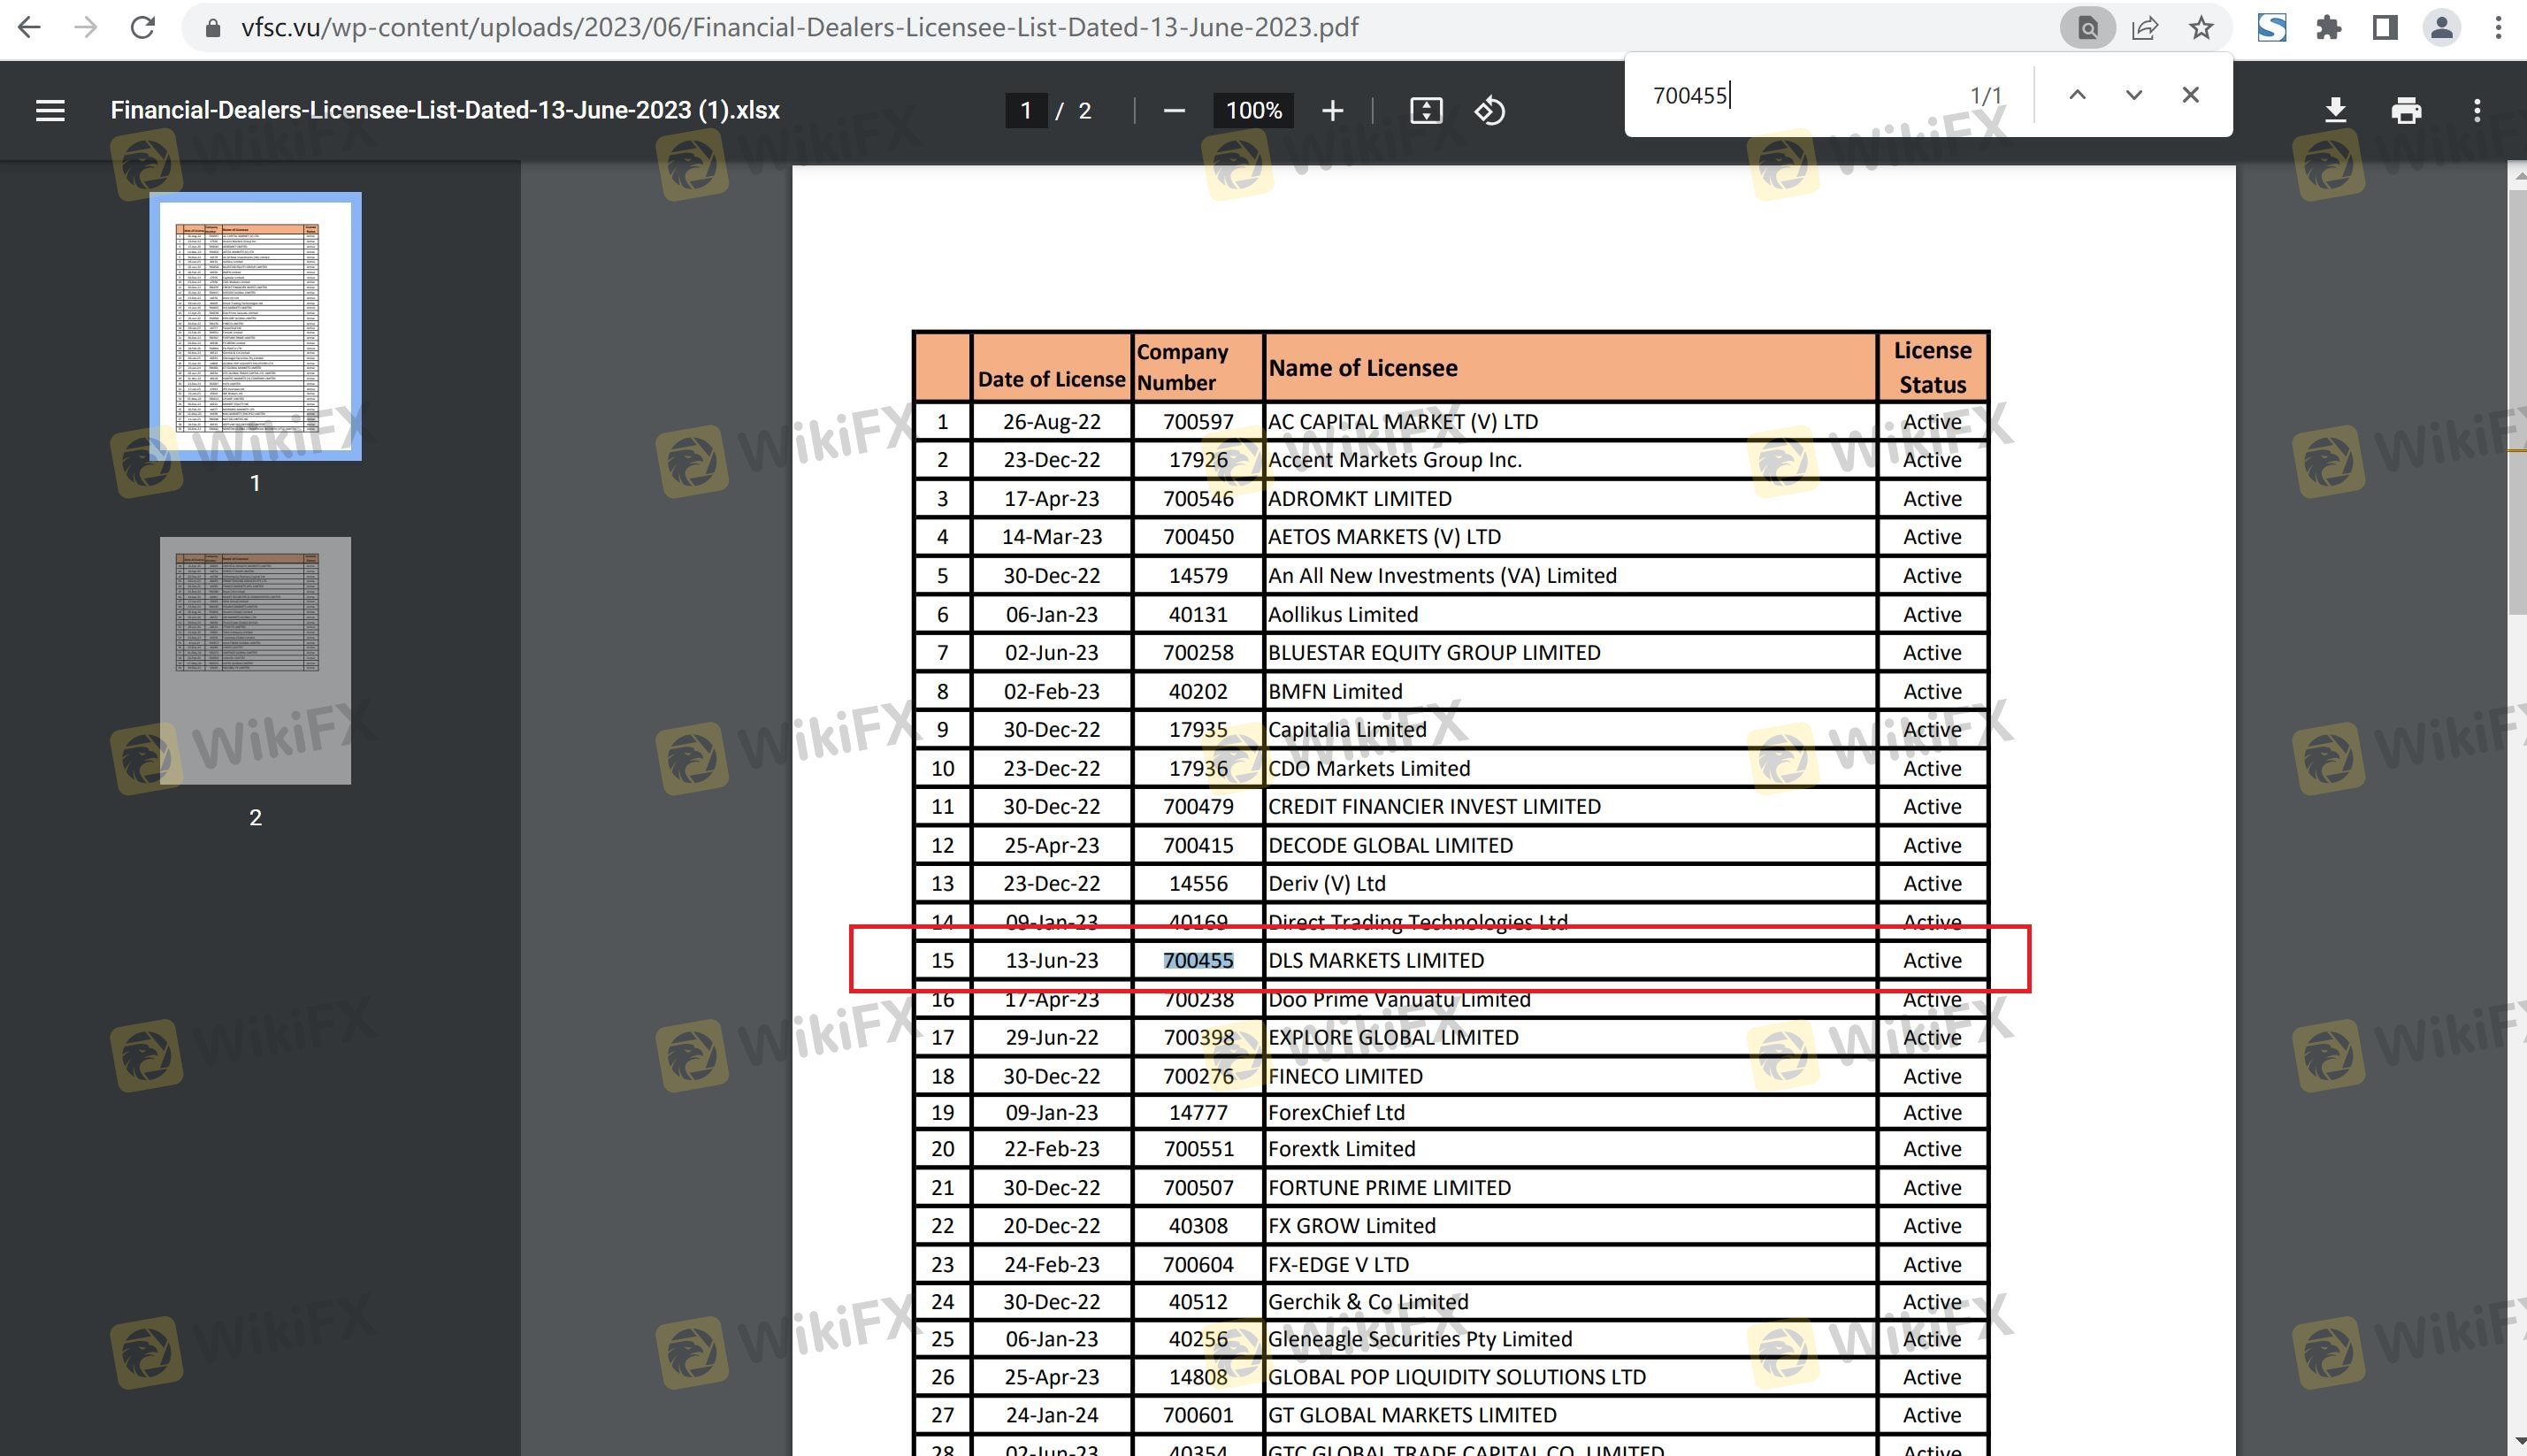This screenshot has width=2527, height=1456.
Task: Go to next search result
Action: click(x=2134, y=95)
